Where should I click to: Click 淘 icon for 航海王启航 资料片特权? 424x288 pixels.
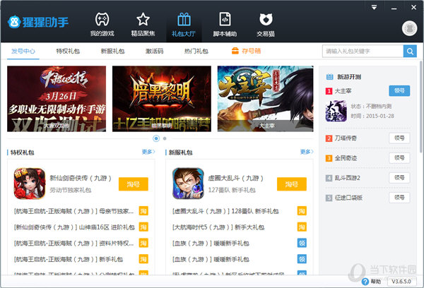click(143, 243)
